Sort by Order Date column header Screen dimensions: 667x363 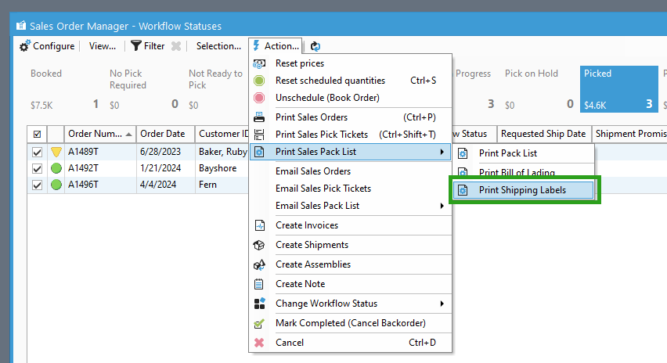pos(163,134)
